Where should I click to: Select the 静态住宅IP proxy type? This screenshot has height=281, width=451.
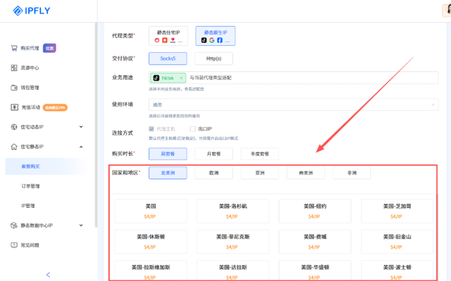168,36
